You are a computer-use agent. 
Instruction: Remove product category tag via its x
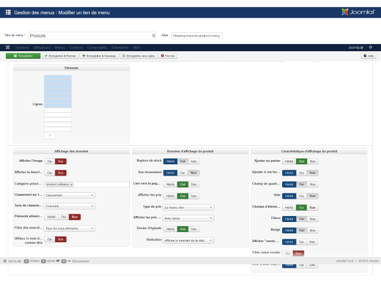coord(71,184)
